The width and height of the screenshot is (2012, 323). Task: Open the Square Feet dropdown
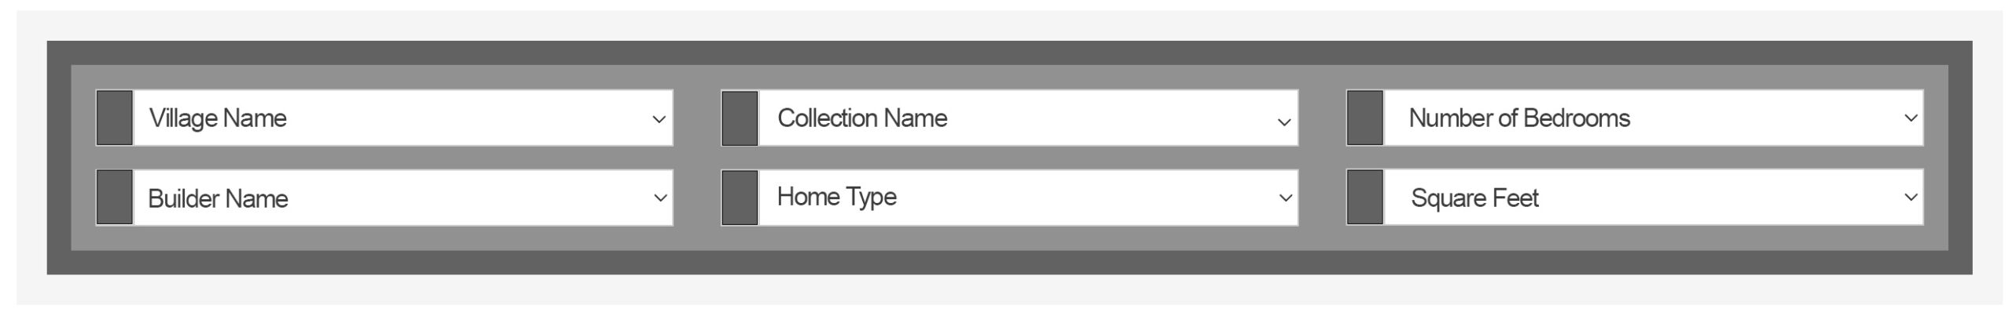1654,198
